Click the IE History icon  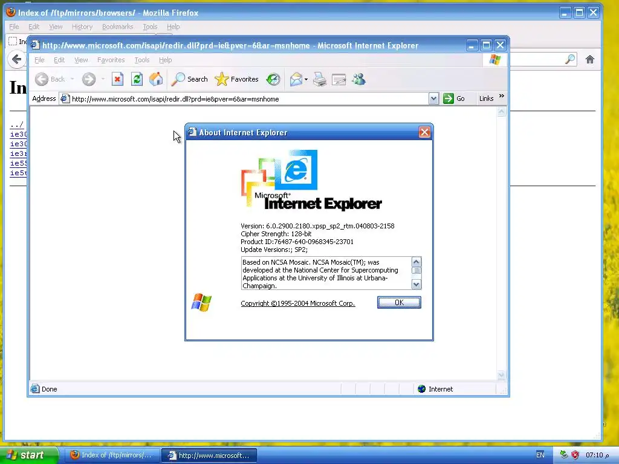[273, 79]
